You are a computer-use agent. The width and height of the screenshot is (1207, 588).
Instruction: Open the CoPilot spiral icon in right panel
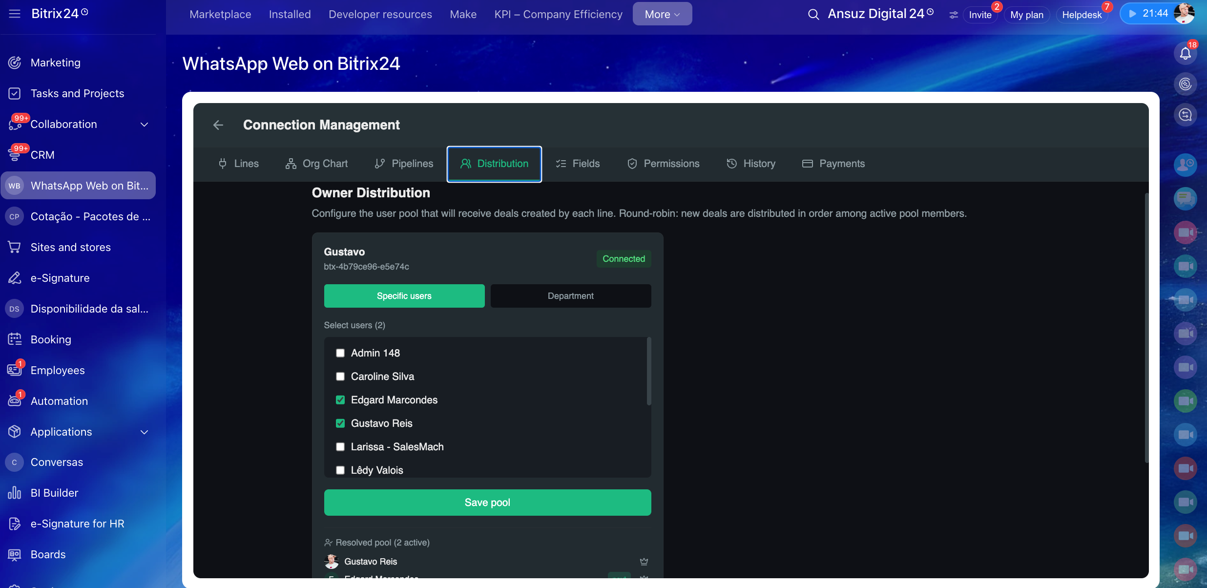pos(1185,84)
